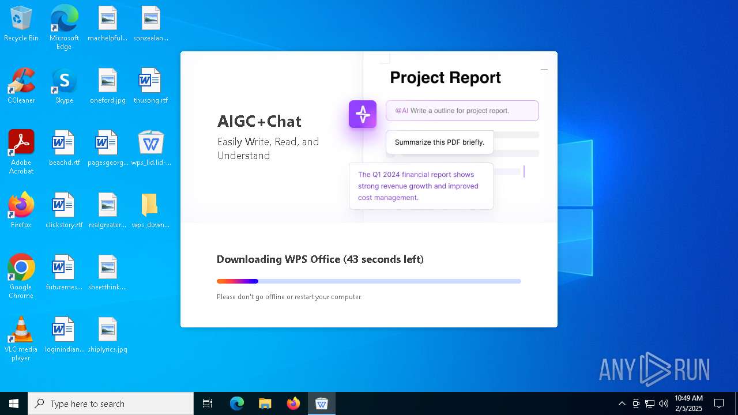The image size is (738, 415).
Task: Click the Q1 2024 financial report summary
Action: pyautogui.click(x=421, y=186)
